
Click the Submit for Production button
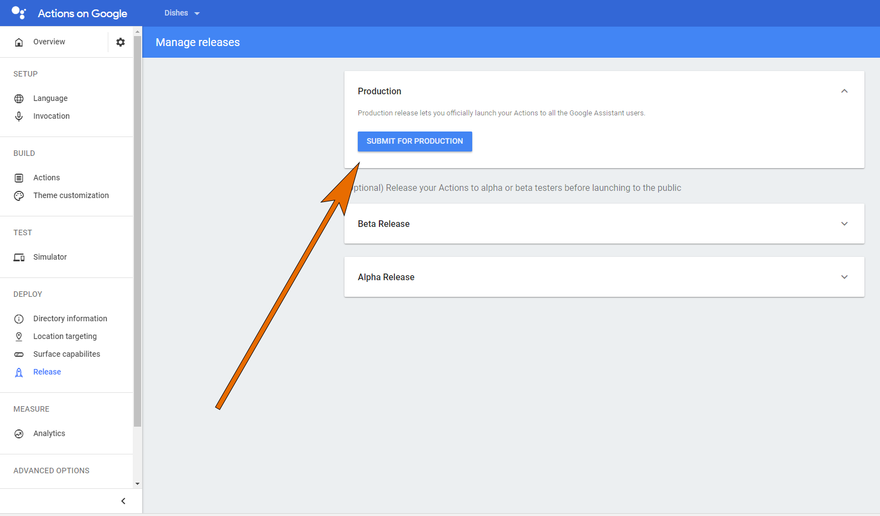coord(415,141)
